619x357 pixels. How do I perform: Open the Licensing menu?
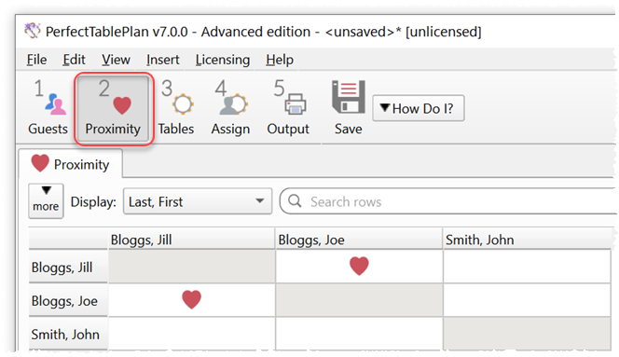pyautogui.click(x=223, y=60)
